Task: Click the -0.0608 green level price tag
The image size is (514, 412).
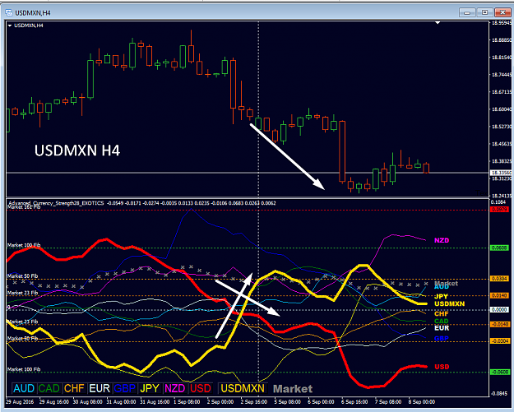Action: tap(499, 372)
